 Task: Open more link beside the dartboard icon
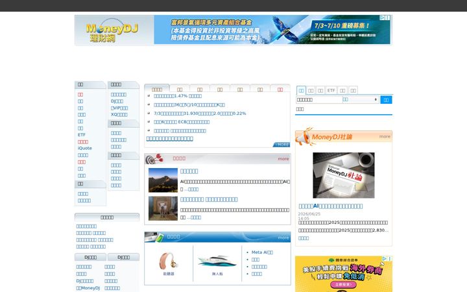click(283, 159)
